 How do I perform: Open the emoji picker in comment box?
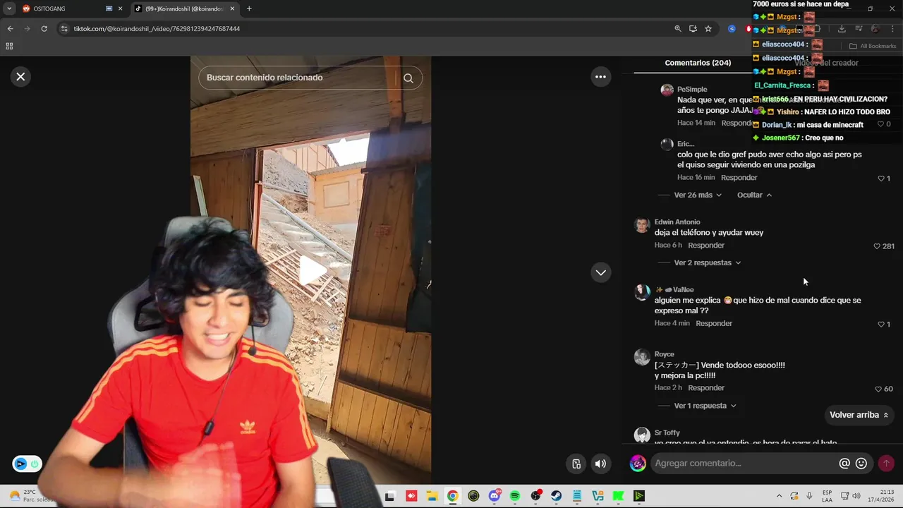click(861, 464)
